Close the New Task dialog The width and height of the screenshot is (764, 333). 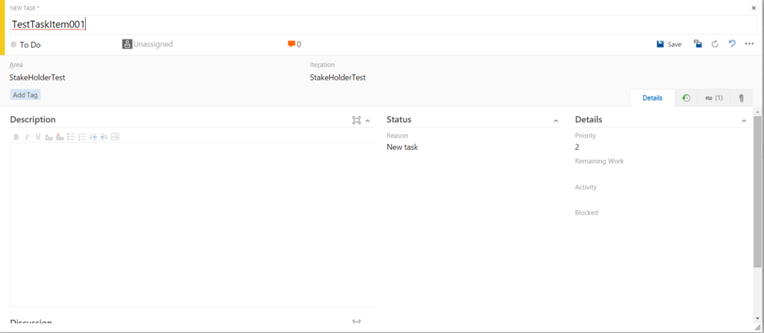[754, 7]
